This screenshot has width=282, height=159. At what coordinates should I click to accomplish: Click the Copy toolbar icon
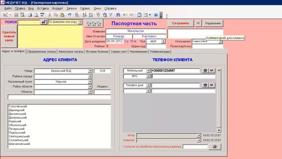(56, 15)
